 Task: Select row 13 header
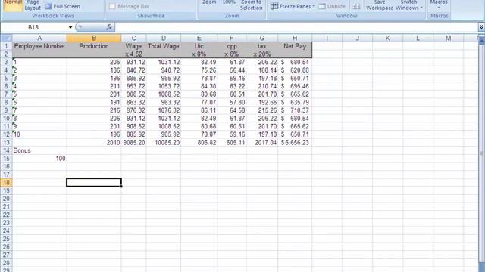pos(6,143)
